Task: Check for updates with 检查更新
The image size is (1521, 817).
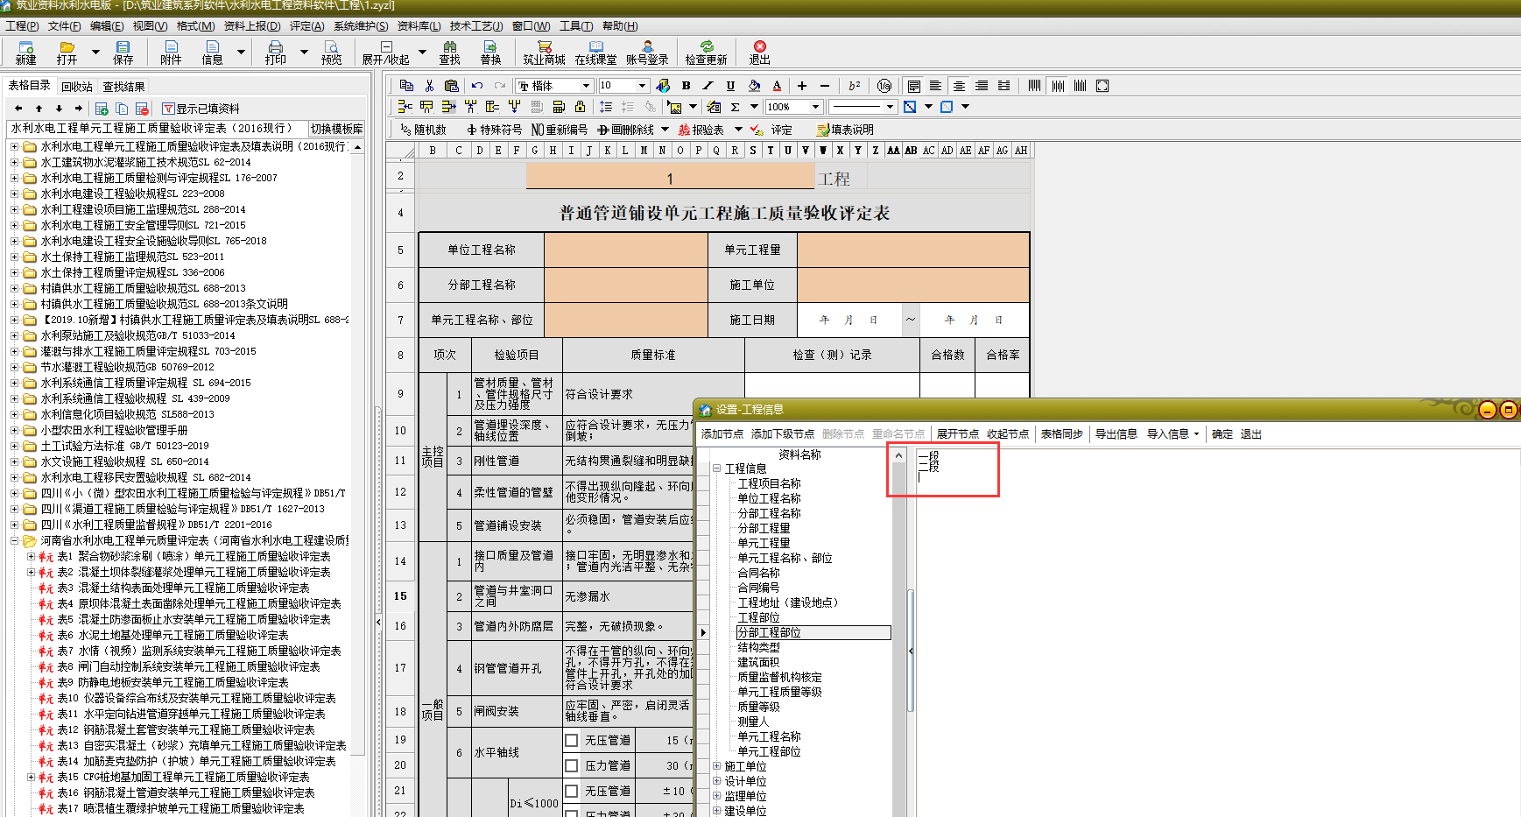Action: click(706, 53)
